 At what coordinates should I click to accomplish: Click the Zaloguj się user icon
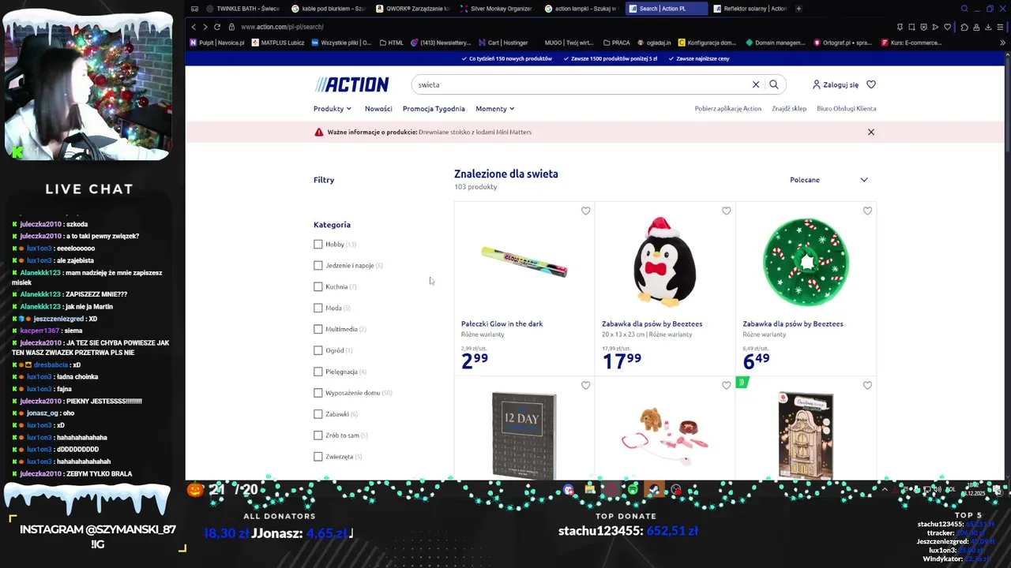click(817, 84)
